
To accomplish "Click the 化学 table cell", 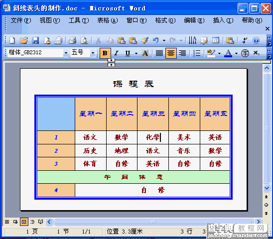I will 153,137.
